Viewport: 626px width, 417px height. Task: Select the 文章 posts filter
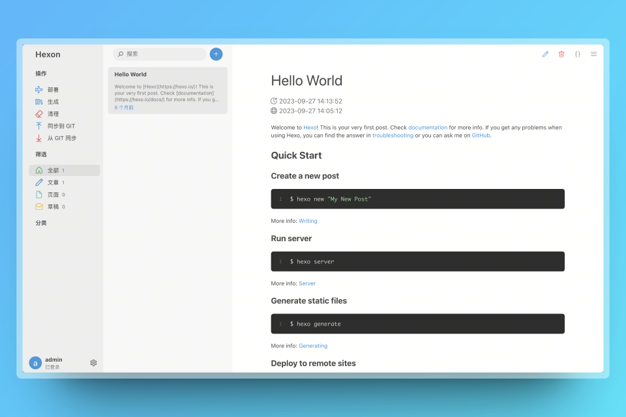65,182
